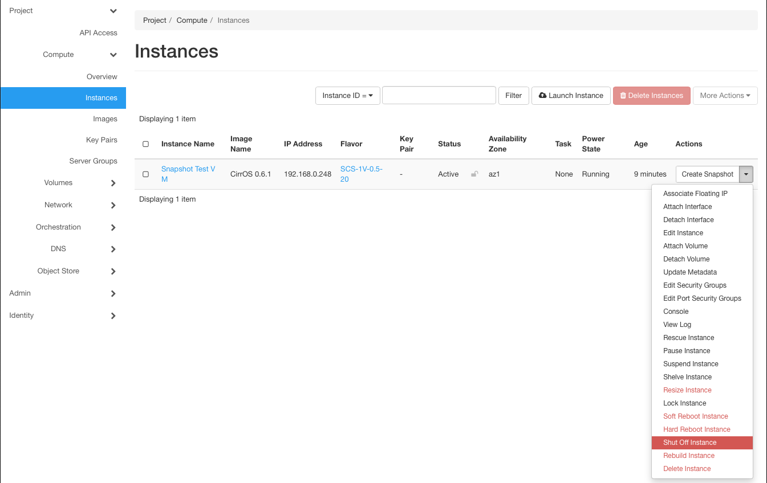Click the trash icon on Delete Instances
This screenshot has width=767, height=483.
coord(623,96)
